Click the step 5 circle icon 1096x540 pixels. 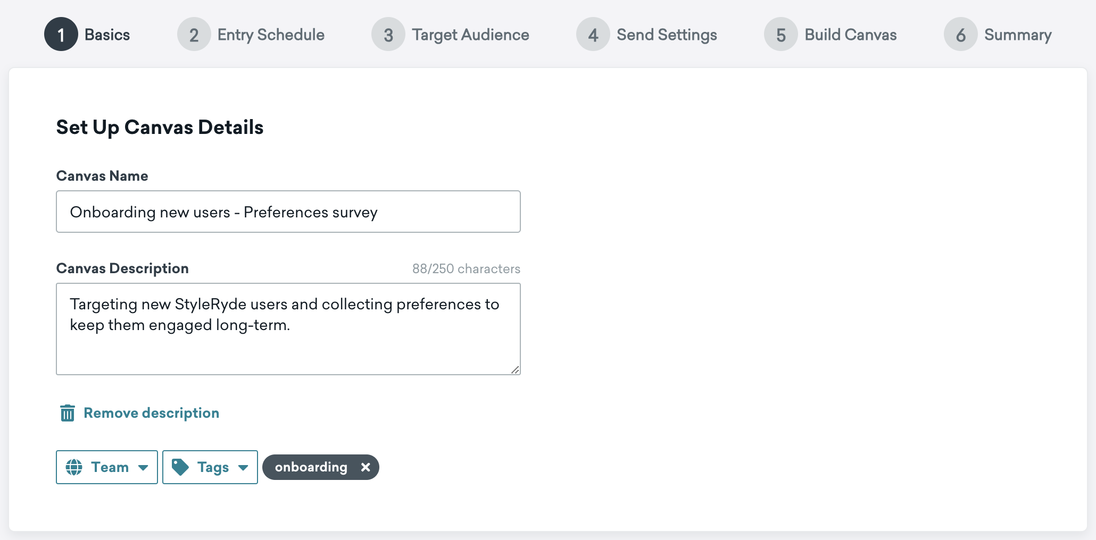(x=781, y=35)
